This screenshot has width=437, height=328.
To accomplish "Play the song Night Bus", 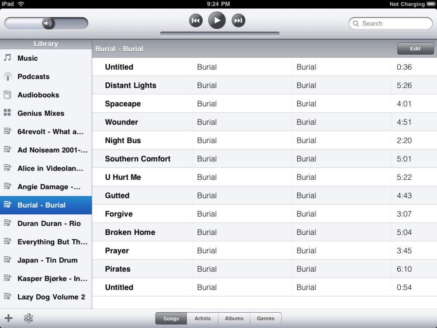I will click(264, 140).
